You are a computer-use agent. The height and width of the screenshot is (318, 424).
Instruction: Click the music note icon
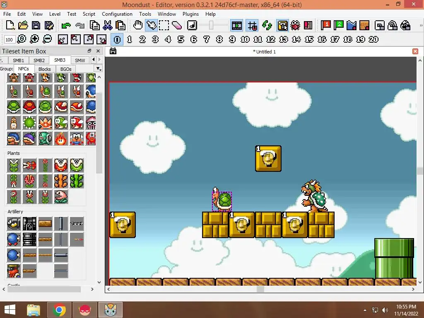pyautogui.click(x=192, y=25)
